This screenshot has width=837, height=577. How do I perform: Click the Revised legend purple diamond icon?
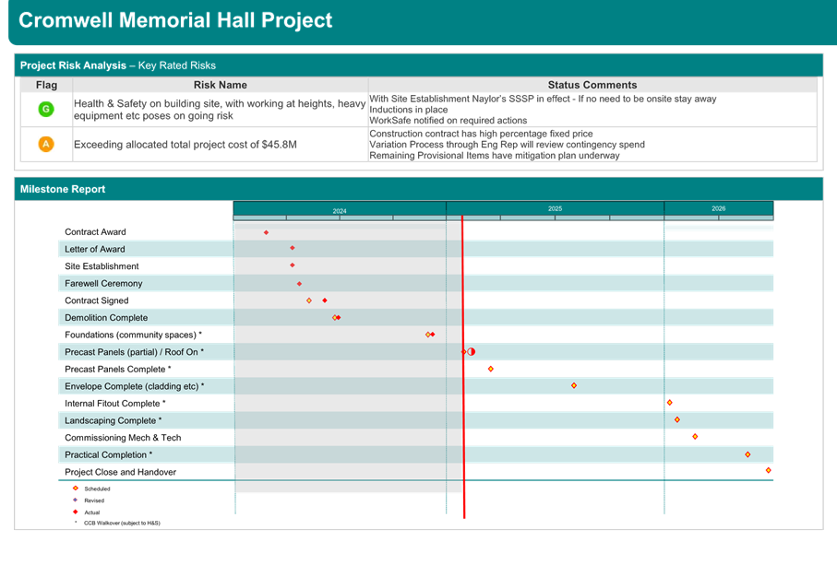(x=76, y=500)
